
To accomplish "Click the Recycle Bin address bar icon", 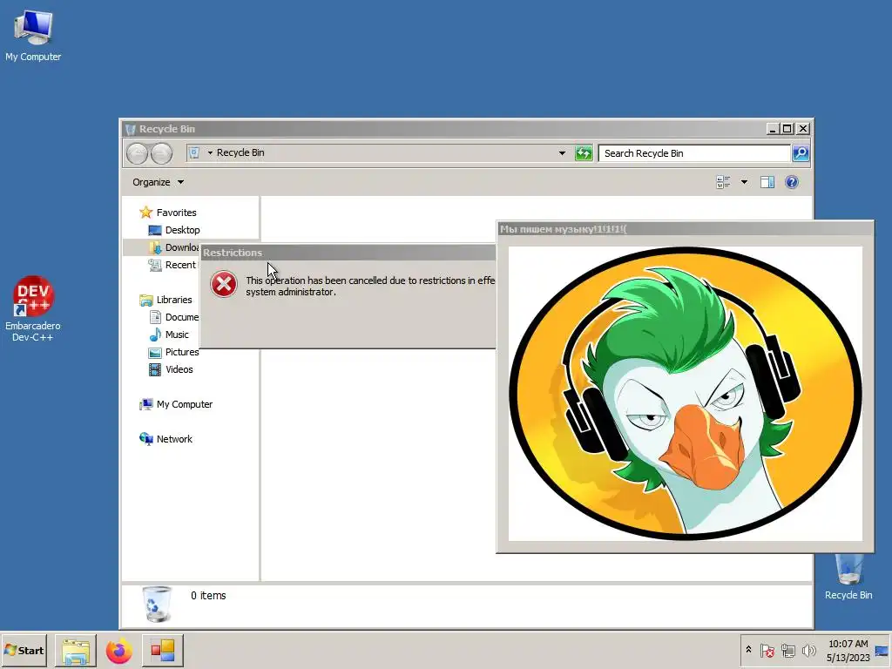I will (194, 152).
